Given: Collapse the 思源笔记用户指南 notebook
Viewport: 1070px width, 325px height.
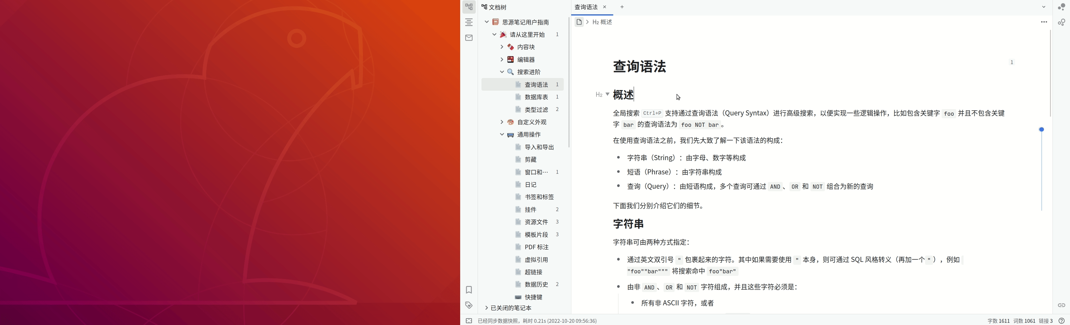Looking at the screenshot, I should pos(487,22).
